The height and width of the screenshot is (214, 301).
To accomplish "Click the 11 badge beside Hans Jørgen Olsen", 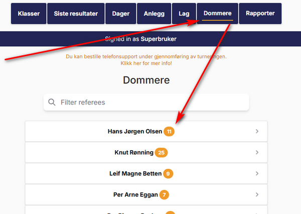I will click(169, 132).
